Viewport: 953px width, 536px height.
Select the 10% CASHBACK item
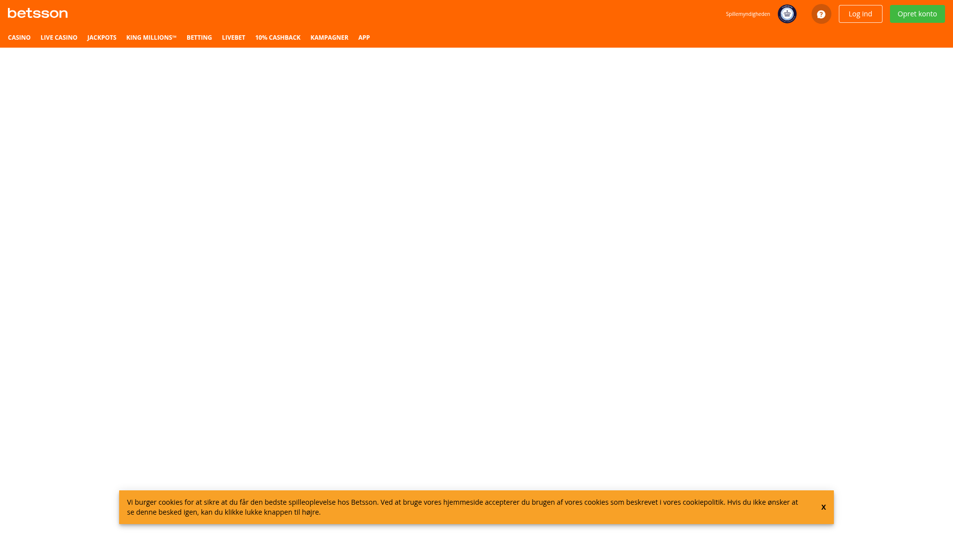(277, 38)
